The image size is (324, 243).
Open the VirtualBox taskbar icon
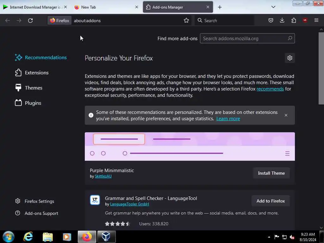tap(106, 237)
